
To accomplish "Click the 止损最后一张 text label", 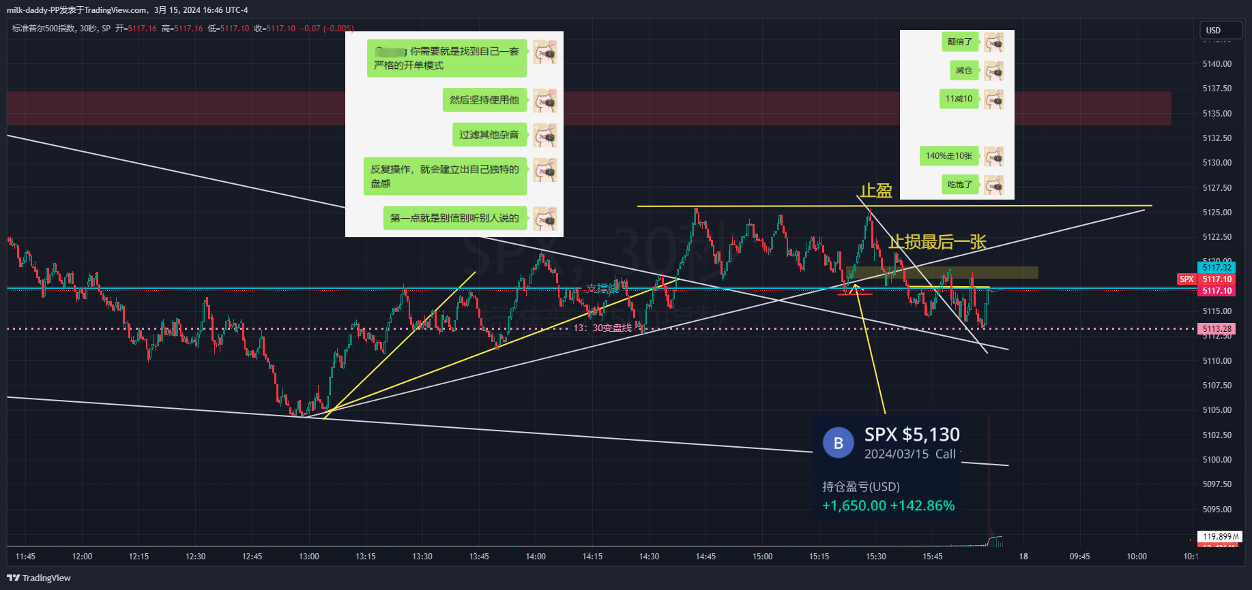I will tap(937, 242).
